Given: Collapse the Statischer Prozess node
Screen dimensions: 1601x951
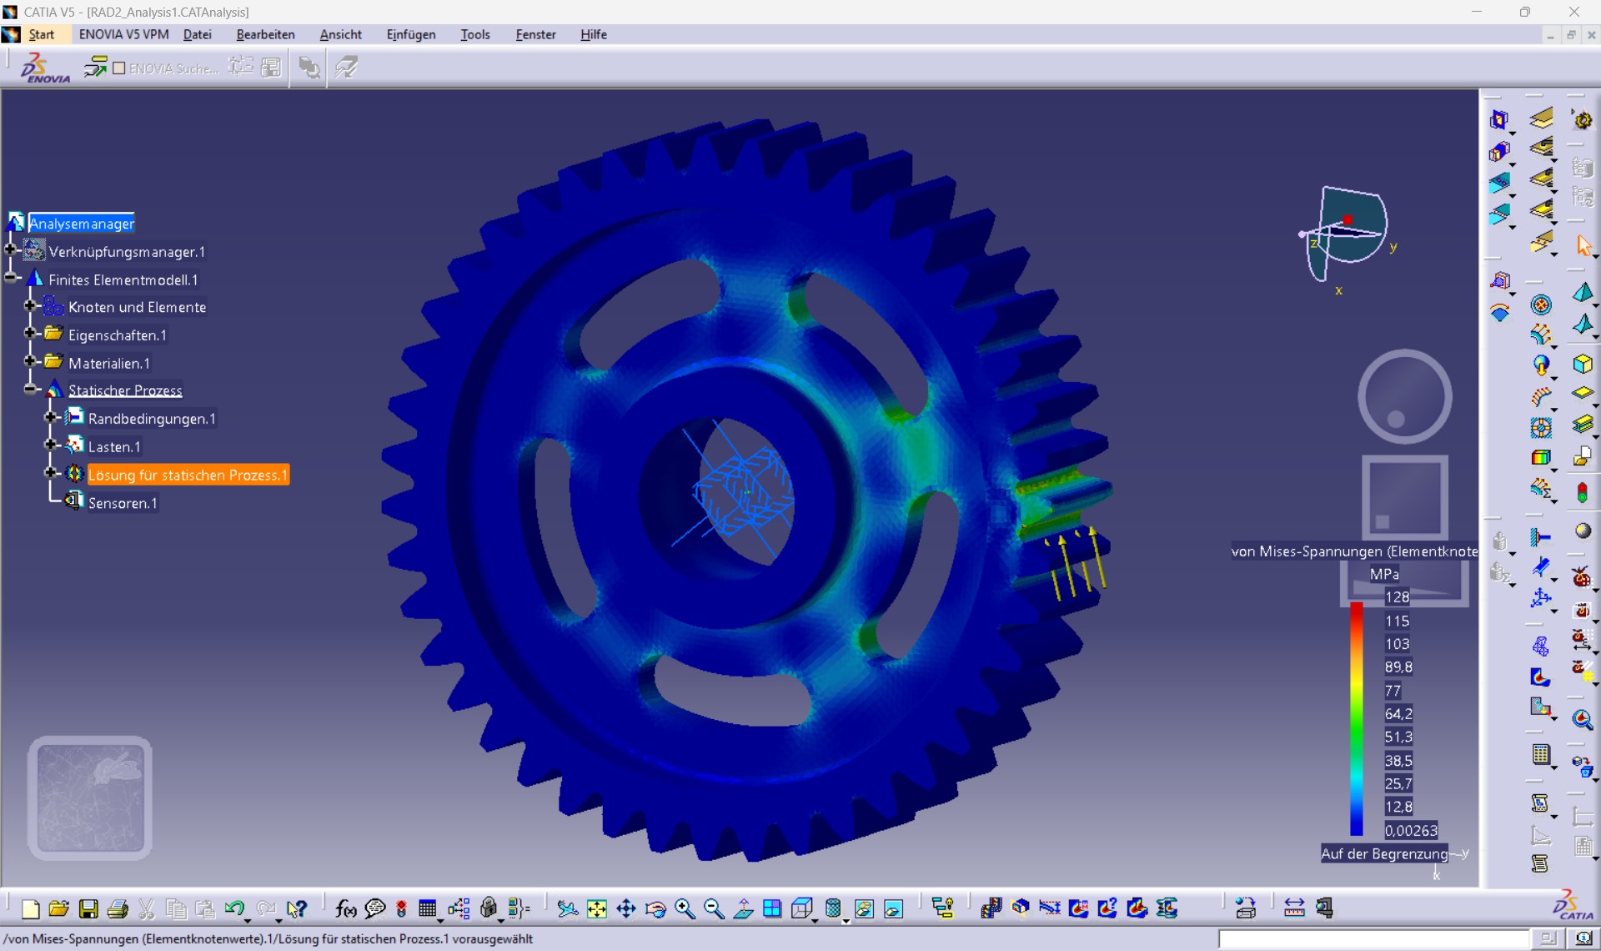Looking at the screenshot, I should [30, 389].
